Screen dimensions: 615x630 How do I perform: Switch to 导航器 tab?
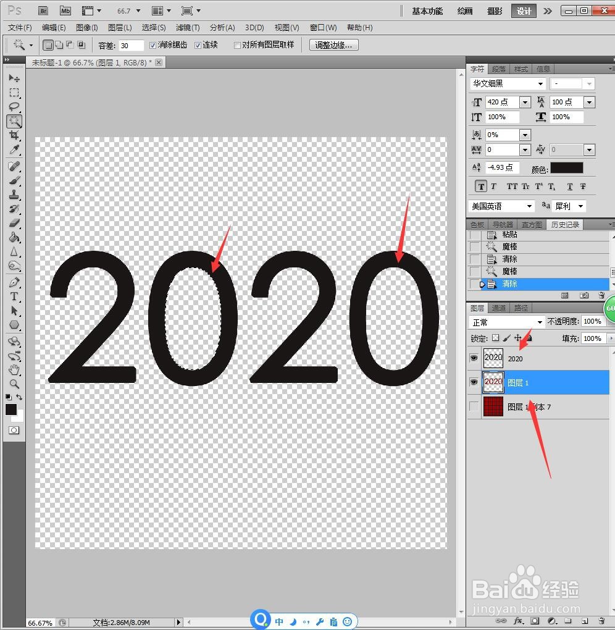[503, 225]
